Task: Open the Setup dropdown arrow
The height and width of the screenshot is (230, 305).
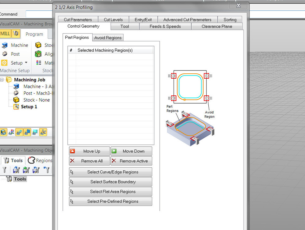Action: point(26,63)
